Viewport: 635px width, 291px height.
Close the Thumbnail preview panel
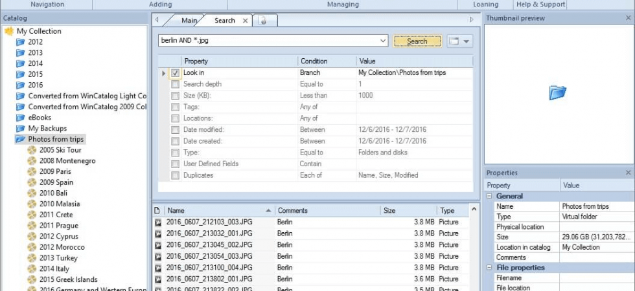click(x=628, y=18)
